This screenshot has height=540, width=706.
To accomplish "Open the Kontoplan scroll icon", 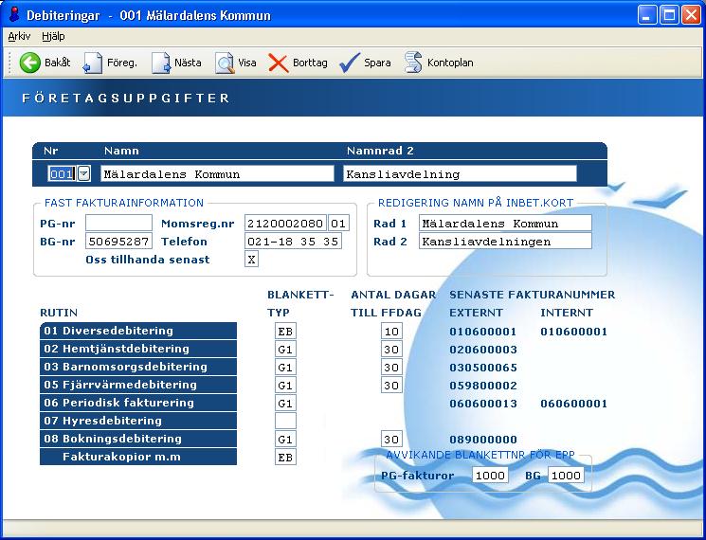I will click(413, 63).
